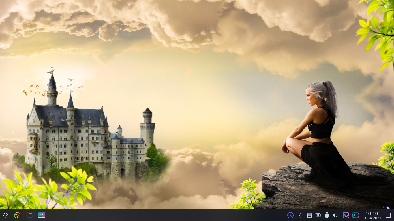Open the system monitor graph icon

(x=346, y=215)
